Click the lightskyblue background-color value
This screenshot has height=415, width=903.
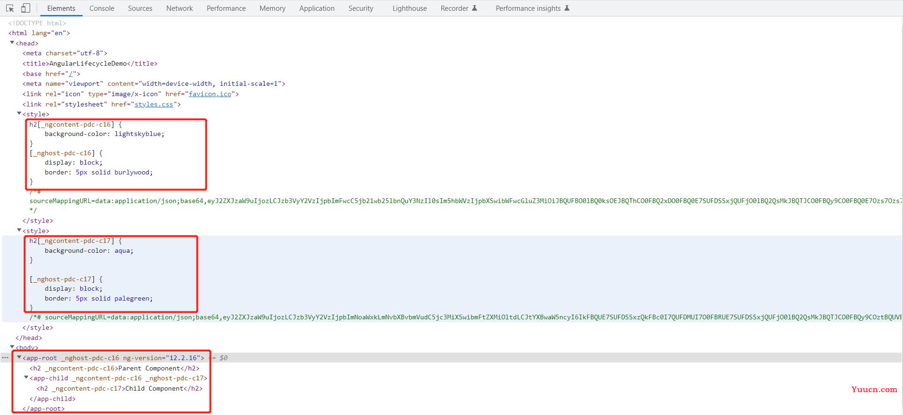138,134
